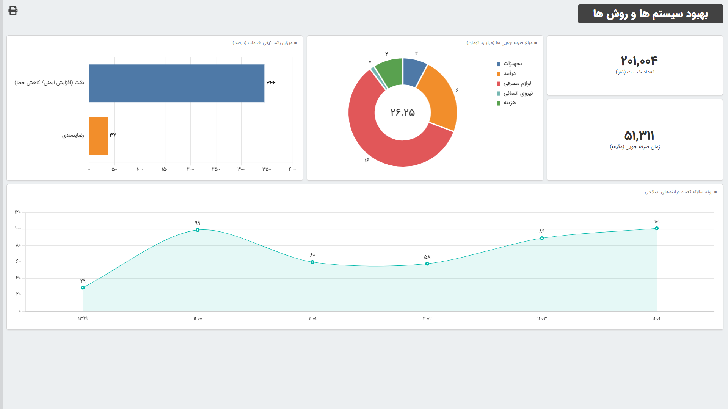
Task: Click the ۱۴۰۰ x-axis year label
Action: tap(198, 318)
